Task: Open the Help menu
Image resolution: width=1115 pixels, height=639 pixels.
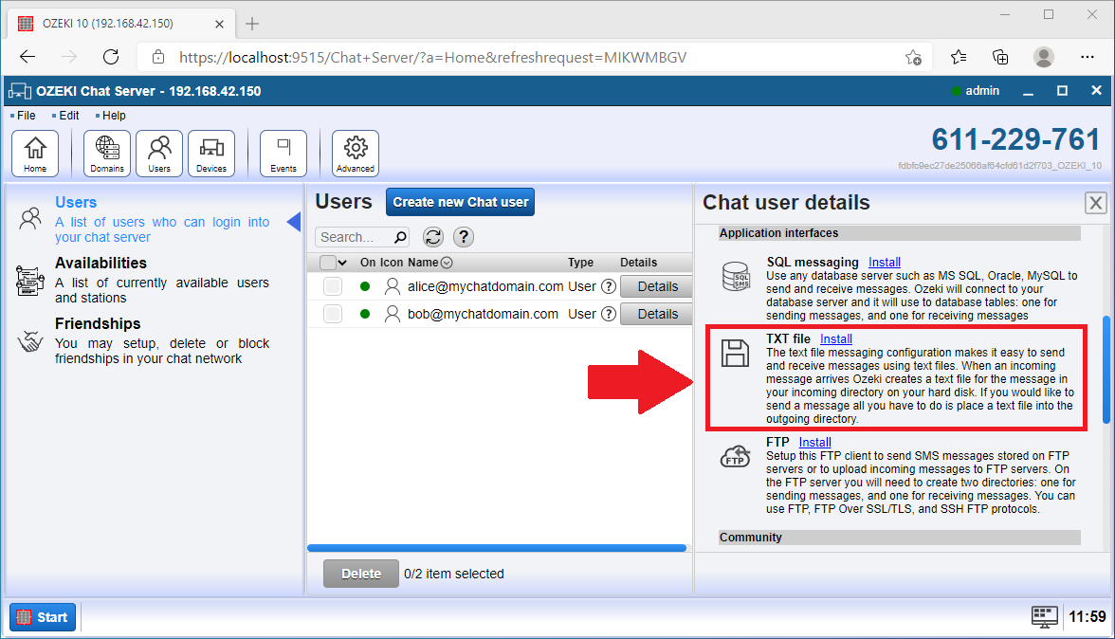Action: point(114,115)
